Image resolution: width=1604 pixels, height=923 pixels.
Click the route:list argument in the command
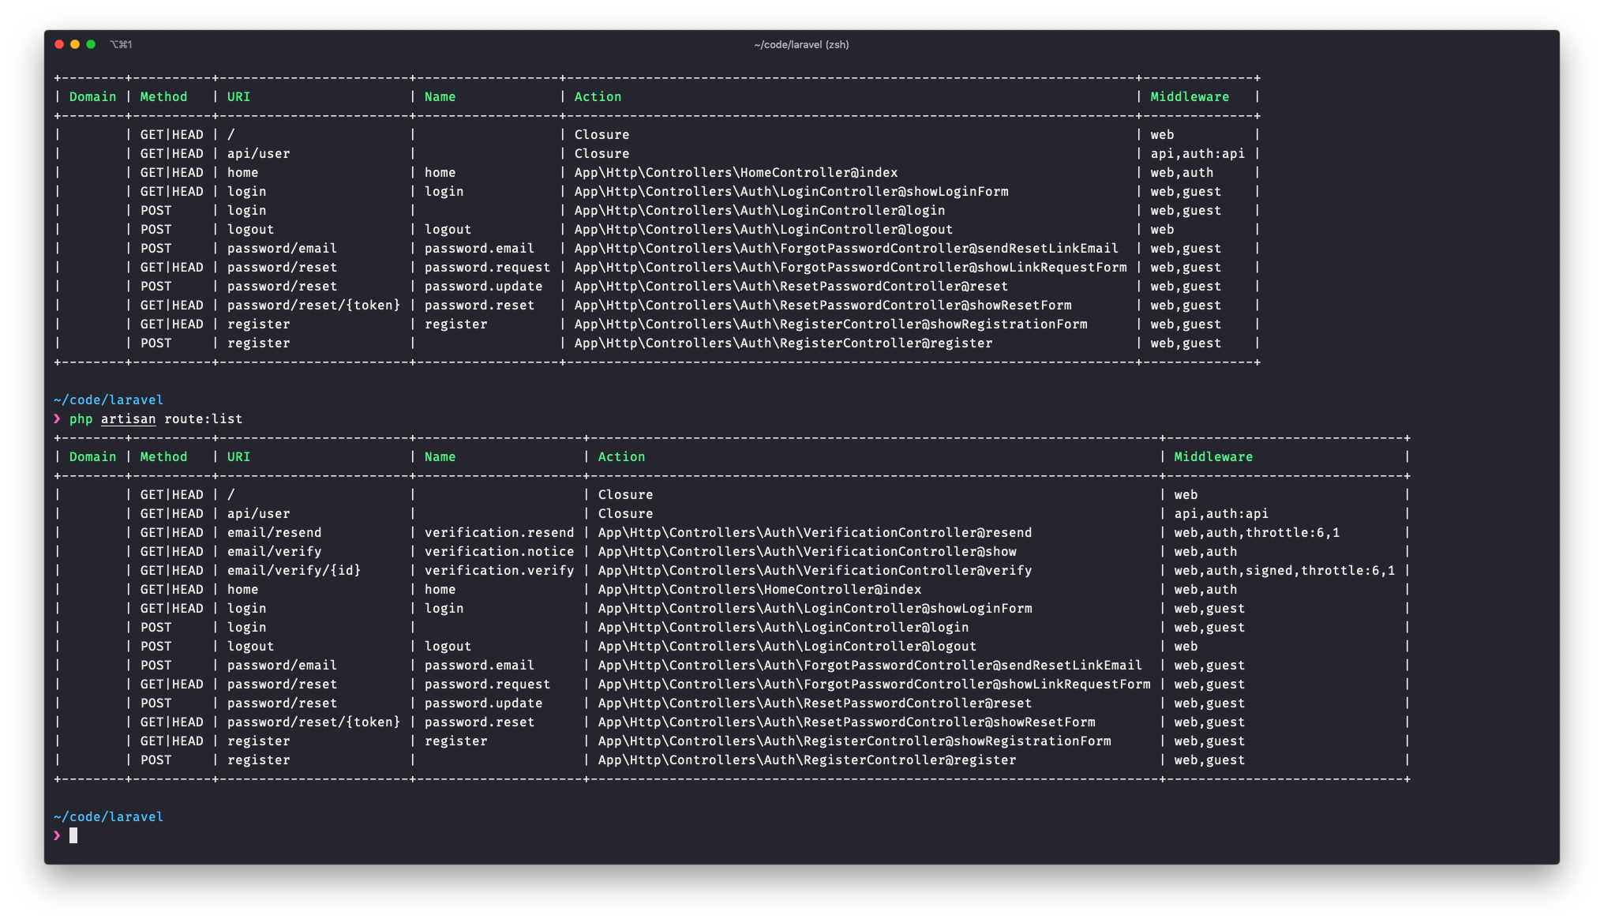click(x=203, y=419)
